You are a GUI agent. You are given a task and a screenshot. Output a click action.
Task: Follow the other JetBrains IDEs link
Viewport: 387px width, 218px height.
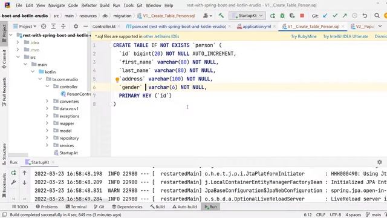click(161, 36)
